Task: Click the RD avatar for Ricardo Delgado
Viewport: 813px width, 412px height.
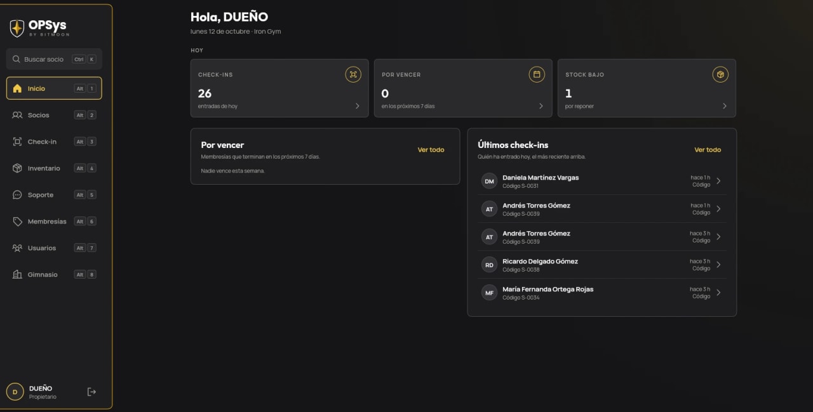Action: [489, 265]
